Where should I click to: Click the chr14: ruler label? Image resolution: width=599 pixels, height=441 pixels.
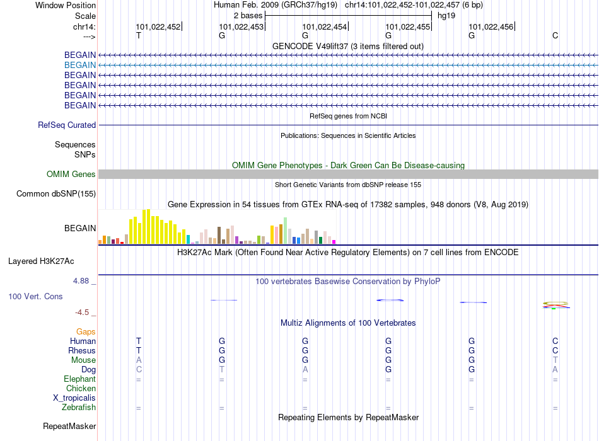[84, 26]
